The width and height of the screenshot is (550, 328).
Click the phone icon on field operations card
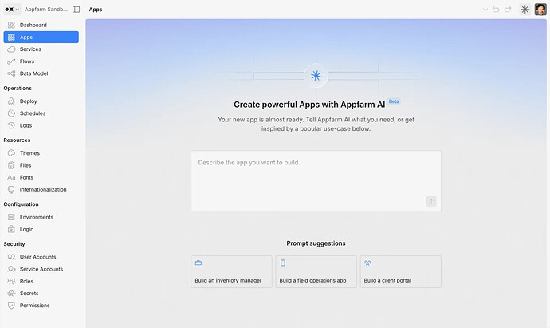tap(283, 263)
